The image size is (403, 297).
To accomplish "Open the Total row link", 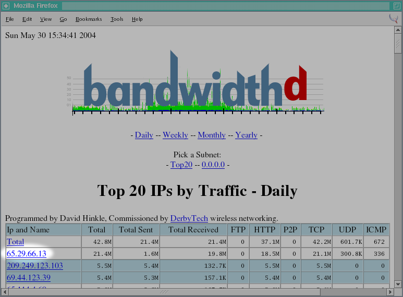I will [16, 242].
